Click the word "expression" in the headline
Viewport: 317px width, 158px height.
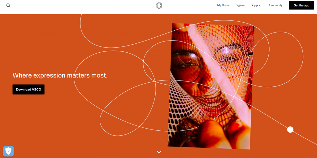pos(49,76)
